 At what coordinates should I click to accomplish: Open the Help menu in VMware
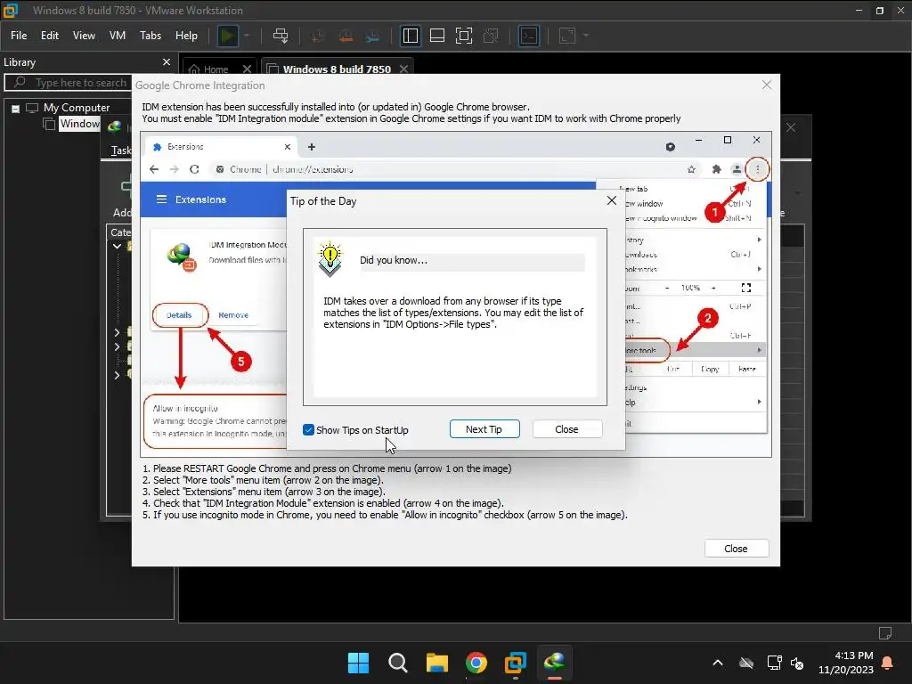[187, 36]
